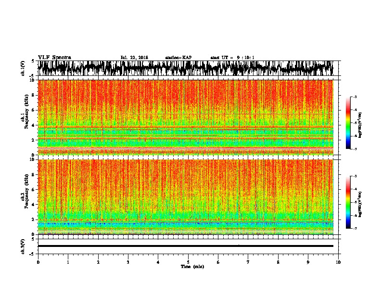
Task: Click time-axis tick label "2"
Action: (x=98, y=262)
